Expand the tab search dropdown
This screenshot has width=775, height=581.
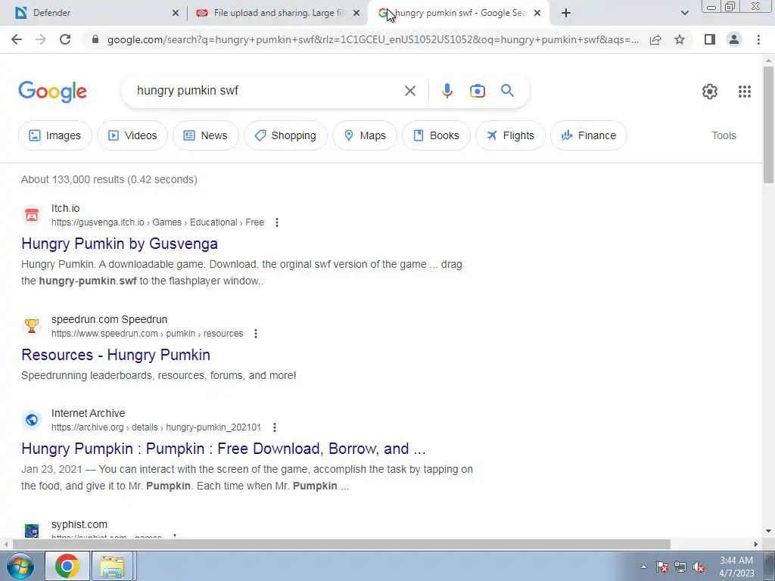tap(684, 13)
